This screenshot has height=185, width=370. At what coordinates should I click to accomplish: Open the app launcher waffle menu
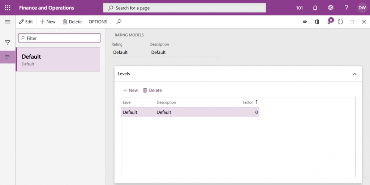8,8
